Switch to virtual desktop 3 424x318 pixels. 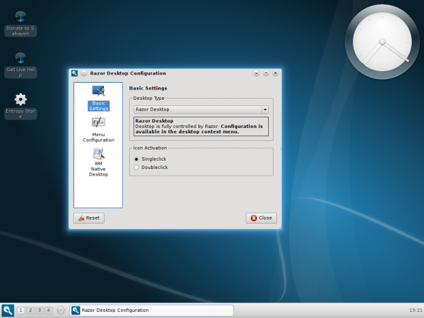(40, 310)
